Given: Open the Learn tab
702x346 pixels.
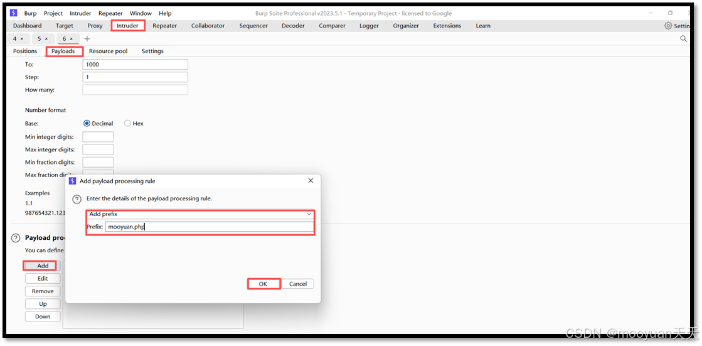Looking at the screenshot, I should (x=483, y=26).
